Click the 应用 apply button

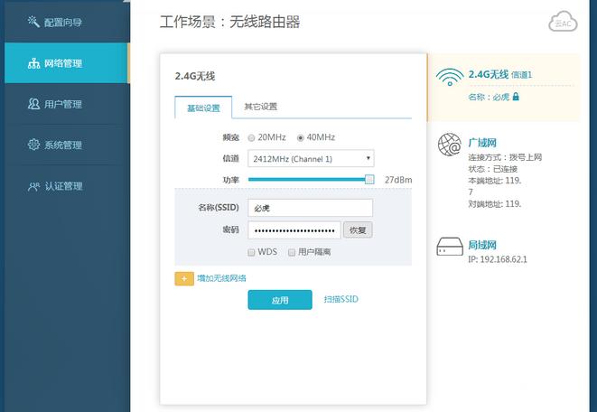pyautogui.click(x=280, y=300)
